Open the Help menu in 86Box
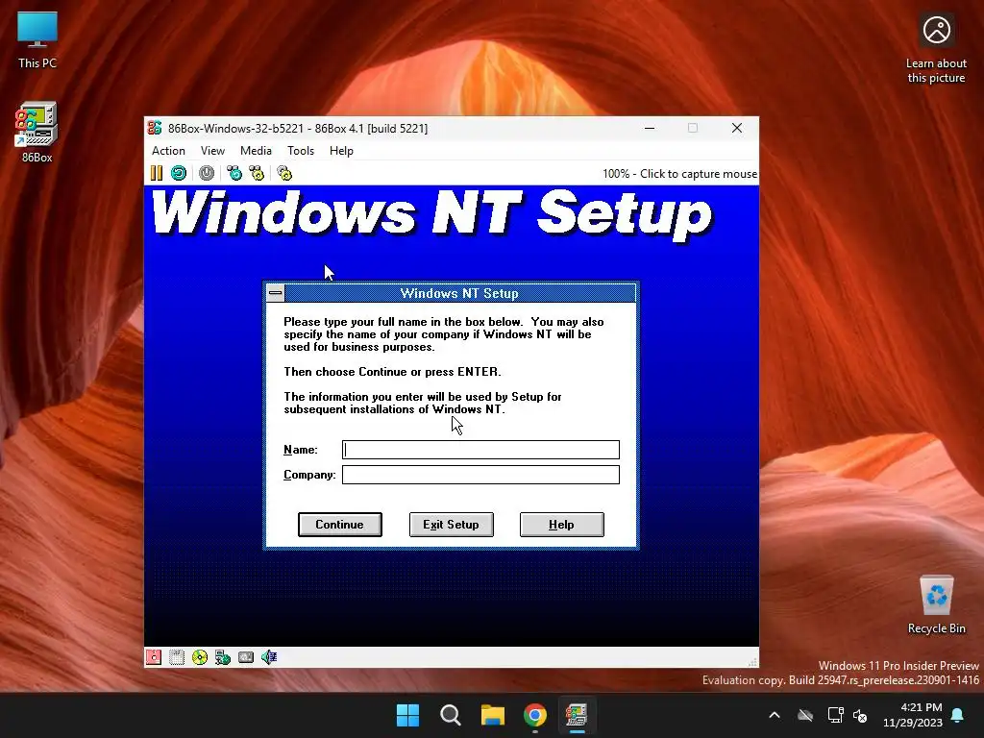This screenshot has width=984, height=738. [341, 151]
